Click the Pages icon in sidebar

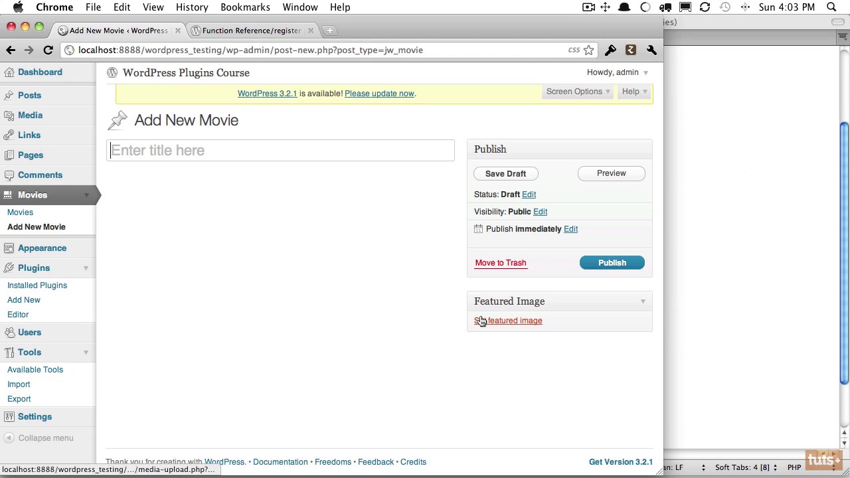coord(8,155)
